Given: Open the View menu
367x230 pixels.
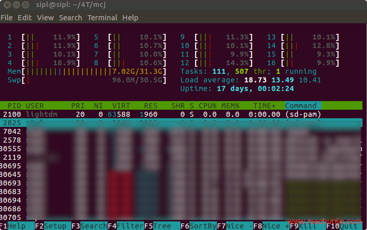Looking at the screenshot, I should [x=45, y=18].
